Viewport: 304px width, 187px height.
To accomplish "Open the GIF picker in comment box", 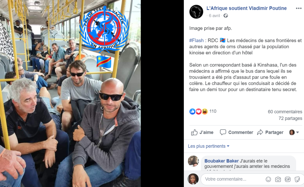I will click(288, 179).
